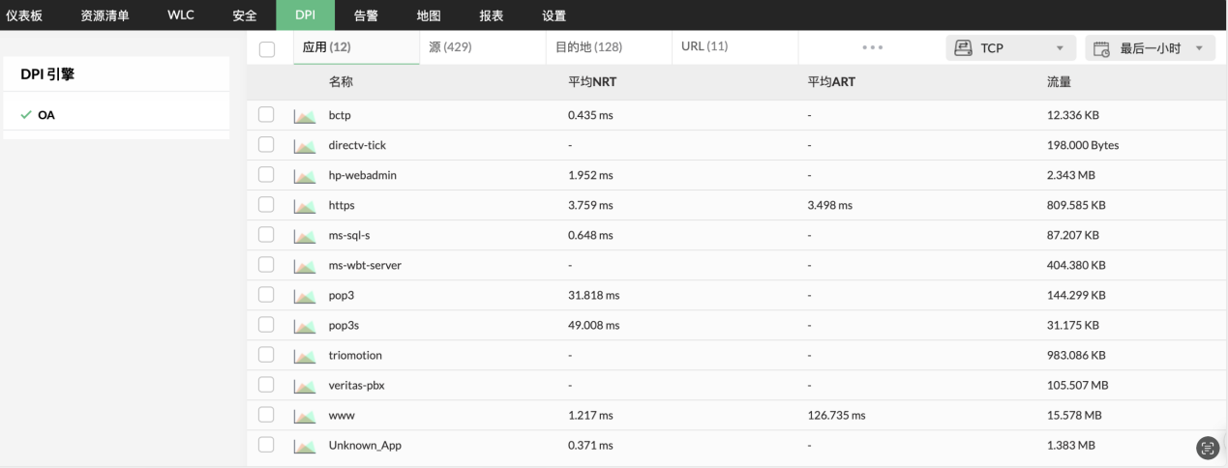
Task: Open the ms-wbt-server application entry
Action: (365, 266)
